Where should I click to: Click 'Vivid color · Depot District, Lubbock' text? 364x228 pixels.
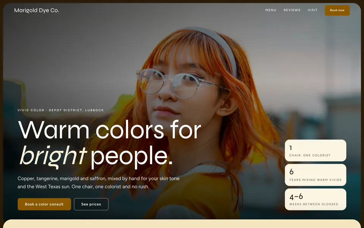61,110
